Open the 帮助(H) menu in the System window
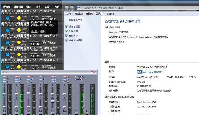 [x=110, y=14]
